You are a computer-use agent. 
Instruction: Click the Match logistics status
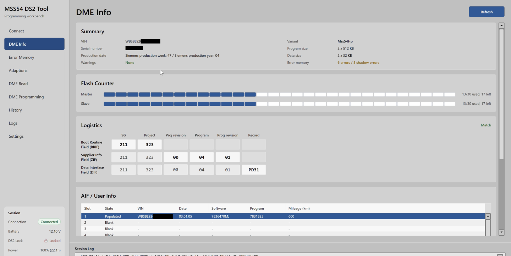pos(486,125)
